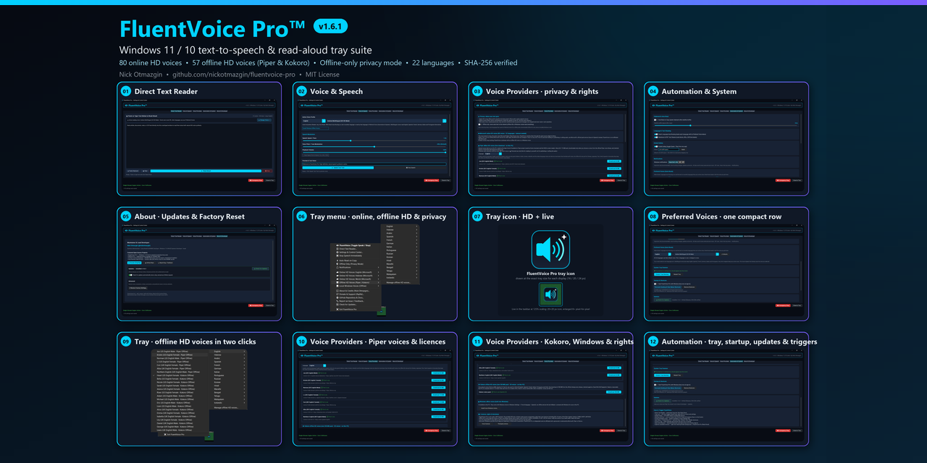This screenshot has width=927, height=463.
Task: Click the test text input field in panel 02
Action: click(x=374, y=164)
